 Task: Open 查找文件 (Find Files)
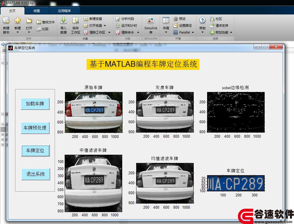[x=46, y=22]
